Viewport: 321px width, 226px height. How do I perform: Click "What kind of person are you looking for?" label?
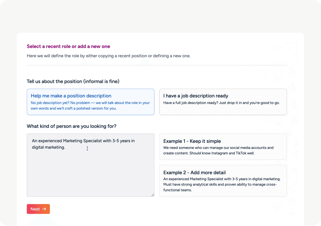[x=72, y=126]
